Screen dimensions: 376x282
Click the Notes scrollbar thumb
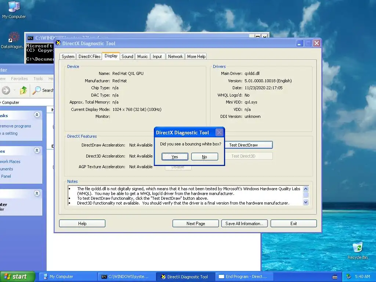(306, 195)
